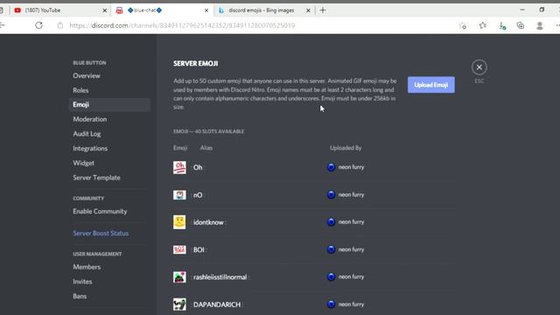The width and height of the screenshot is (560, 315).
Task: Click the 'SERVER EMOJI' heading
Action: click(x=196, y=64)
